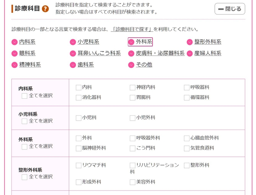
Task: Tick 全てを選択 under 小児科系
Action: point(25,121)
